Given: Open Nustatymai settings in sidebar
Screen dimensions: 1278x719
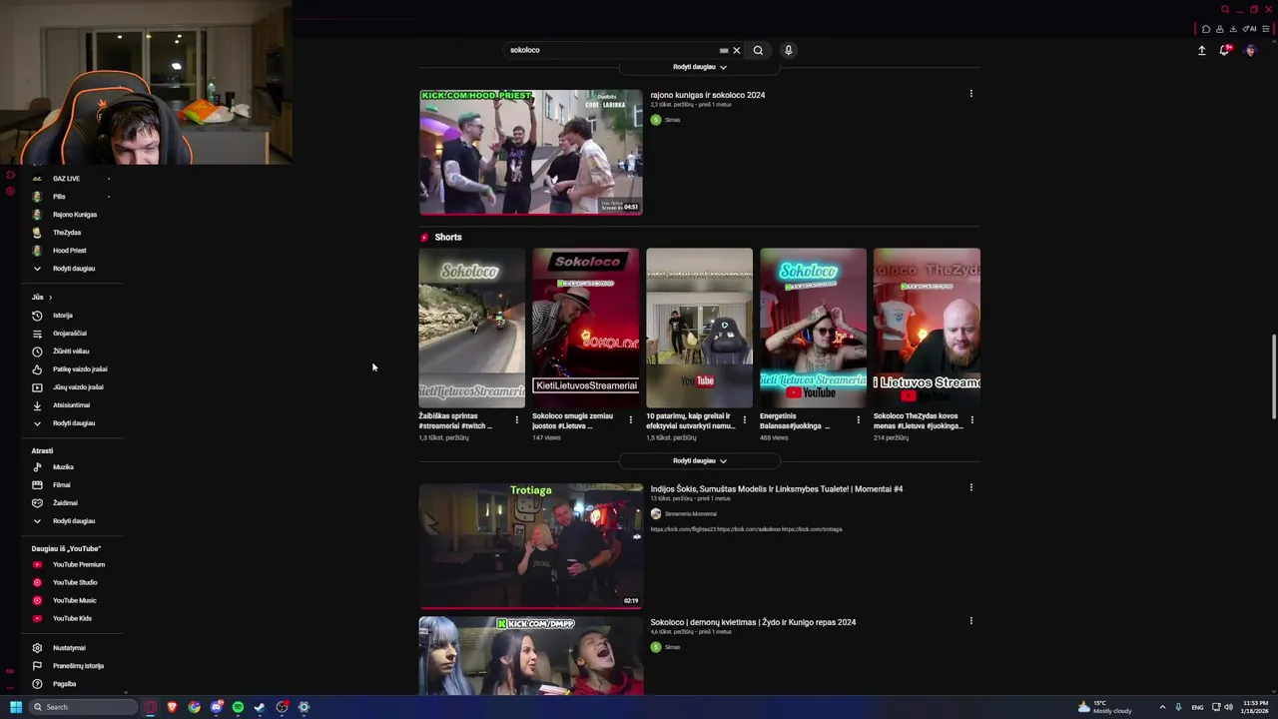Looking at the screenshot, I should pos(70,648).
